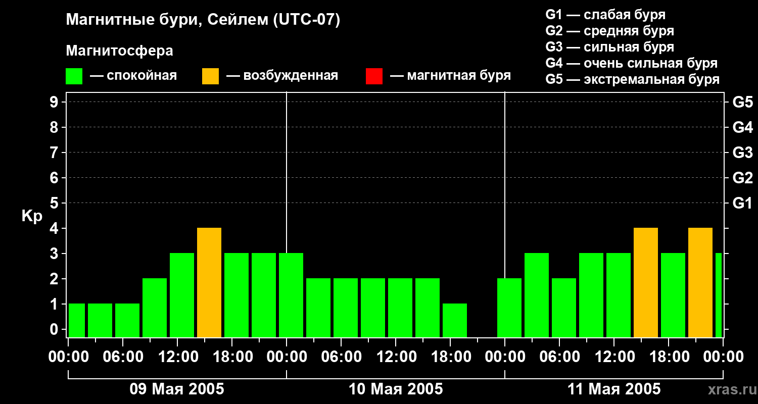Click the legend label '— спокойная'
The height and width of the screenshot is (404, 758).
pyautogui.click(x=133, y=76)
